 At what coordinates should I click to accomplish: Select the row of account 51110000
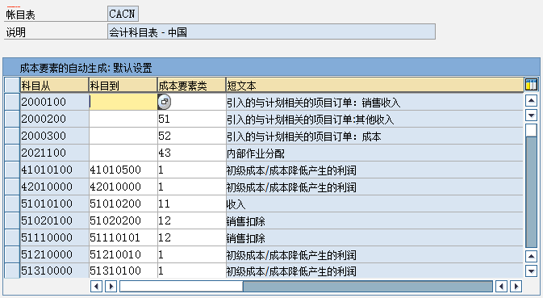click(x=12, y=237)
